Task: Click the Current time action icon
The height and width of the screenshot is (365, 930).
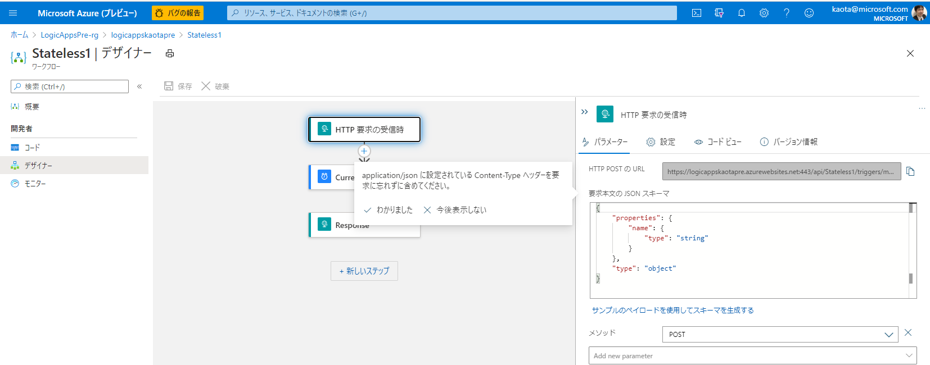Action: pyautogui.click(x=324, y=176)
